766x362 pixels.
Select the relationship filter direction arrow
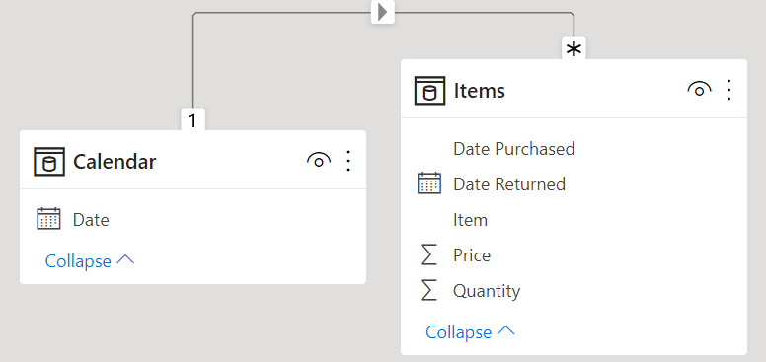383,12
